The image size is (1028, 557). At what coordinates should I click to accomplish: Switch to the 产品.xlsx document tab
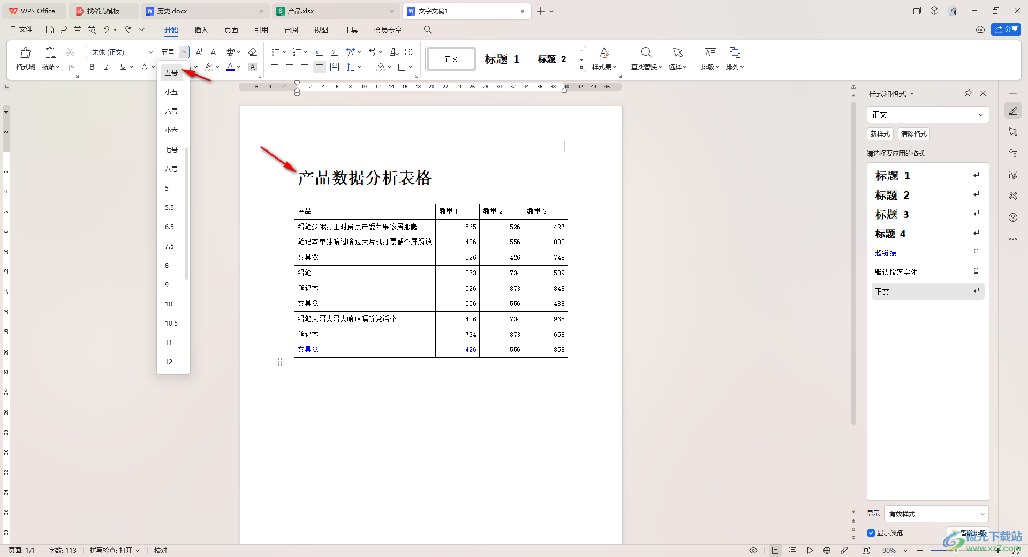(x=337, y=11)
